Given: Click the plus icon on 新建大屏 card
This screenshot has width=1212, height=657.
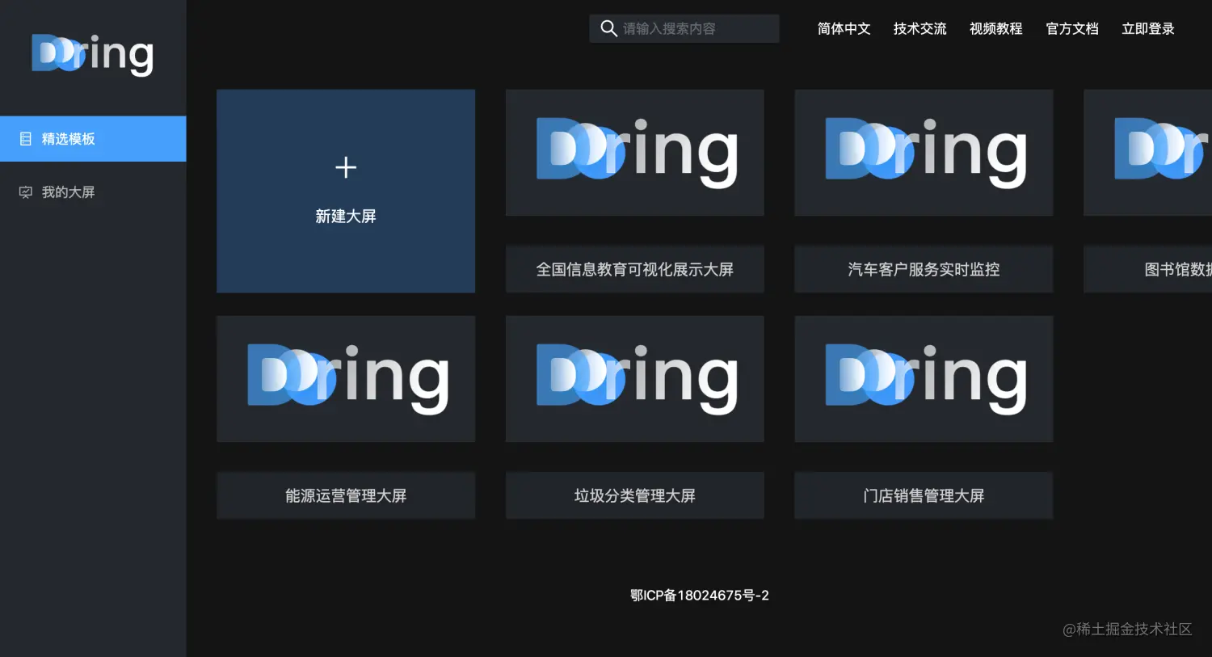Looking at the screenshot, I should pyautogui.click(x=346, y=167).
